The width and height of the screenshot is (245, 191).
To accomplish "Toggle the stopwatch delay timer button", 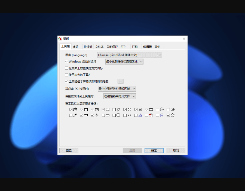I will [x=168, y=115].
